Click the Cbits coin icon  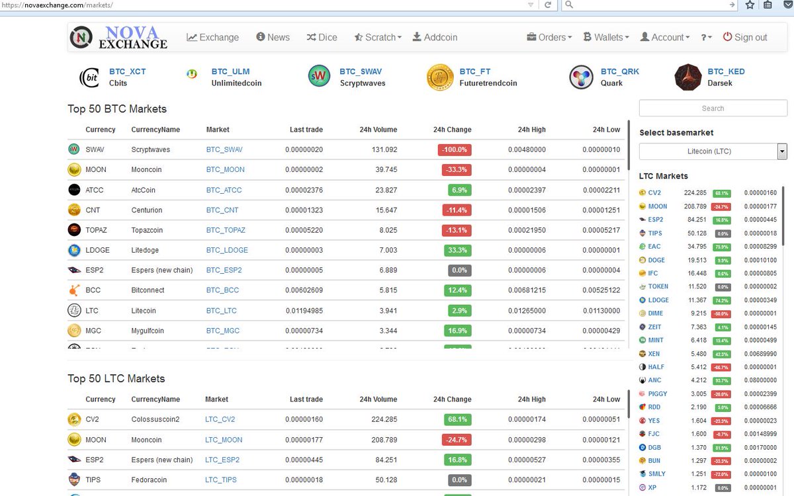(x=89, y=77)
